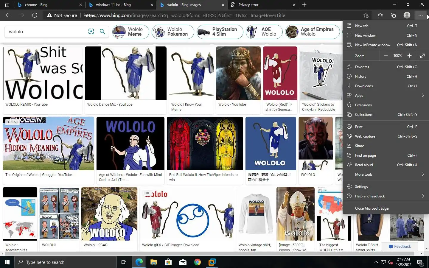429x268 pixels.
Task: Click the taskbar 'Type here to search' box
Action: point(66,262)
